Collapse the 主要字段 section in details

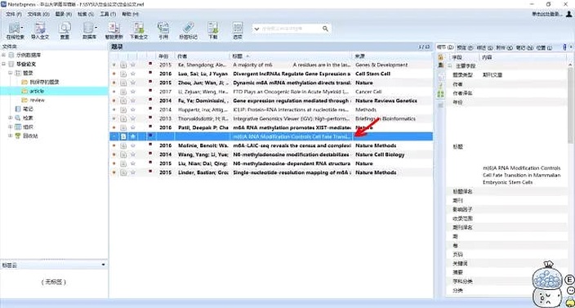click(x=450, y=66)
